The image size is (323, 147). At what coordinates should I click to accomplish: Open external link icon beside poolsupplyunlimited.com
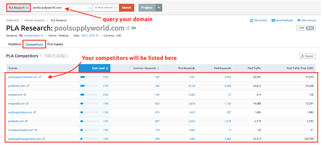point(40,77)
